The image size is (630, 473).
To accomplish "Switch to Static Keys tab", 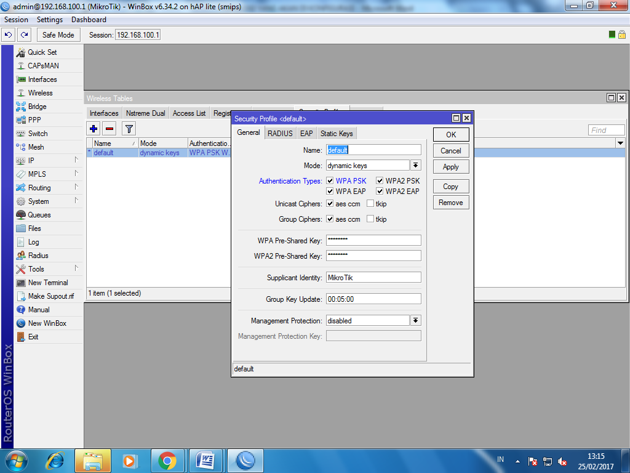I will 337,134.
